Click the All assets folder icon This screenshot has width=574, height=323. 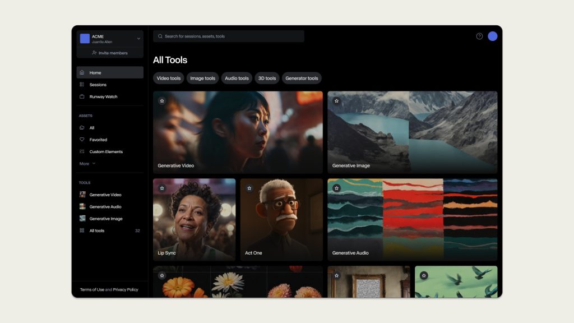tap(82, 128)
